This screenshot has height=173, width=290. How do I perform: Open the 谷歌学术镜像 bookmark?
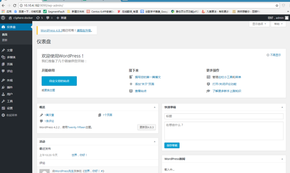click(154, 12)
